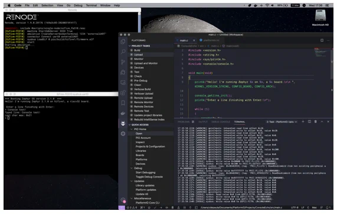
Task: Open the Terminal menu in menu bar
Action: click(91, 5)
